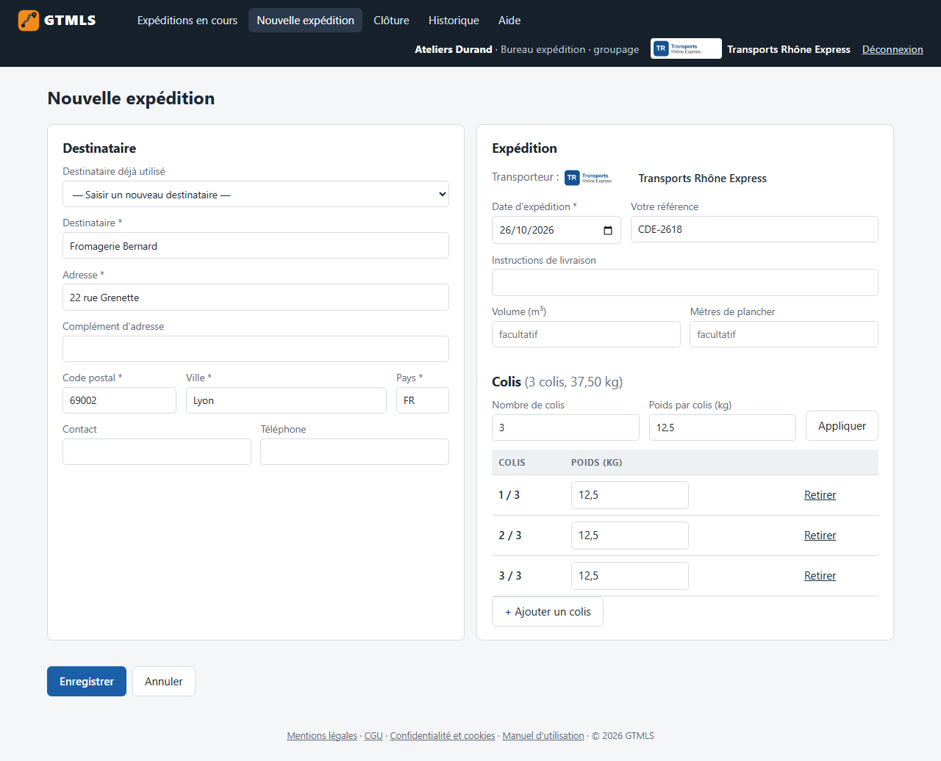Open 'Confidentialité et cookies' footer link
941x761 pixels.
point(443,736)
